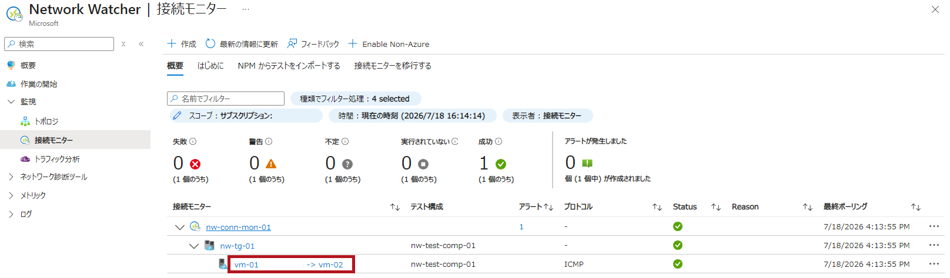
Task: Click the Enable Non-Azure button
Action: point(389,44)
